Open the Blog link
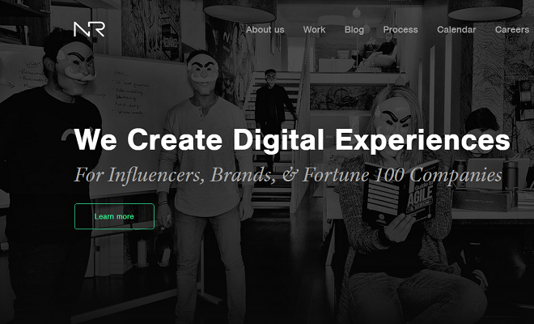This screenshot has width=534, height=324. (354, 30)
